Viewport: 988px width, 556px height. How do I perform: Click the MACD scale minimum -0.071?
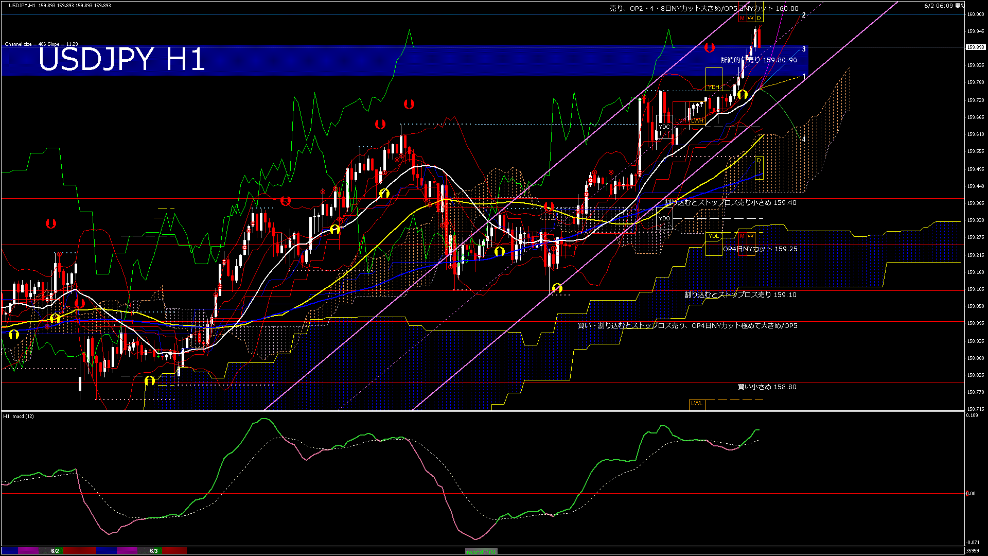pos(973,543)
